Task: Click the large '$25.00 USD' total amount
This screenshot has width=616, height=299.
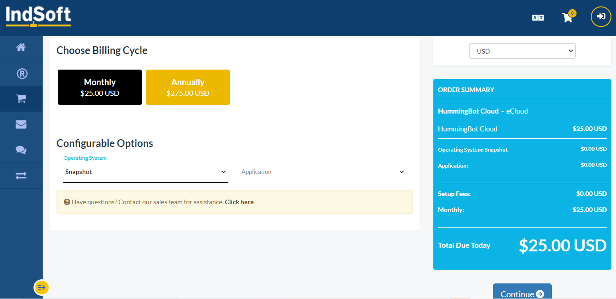Action: (x=563, y=245)
